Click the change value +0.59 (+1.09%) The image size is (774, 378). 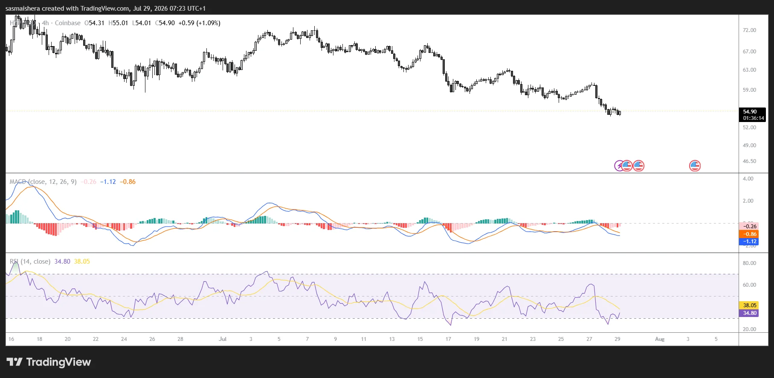199,23
